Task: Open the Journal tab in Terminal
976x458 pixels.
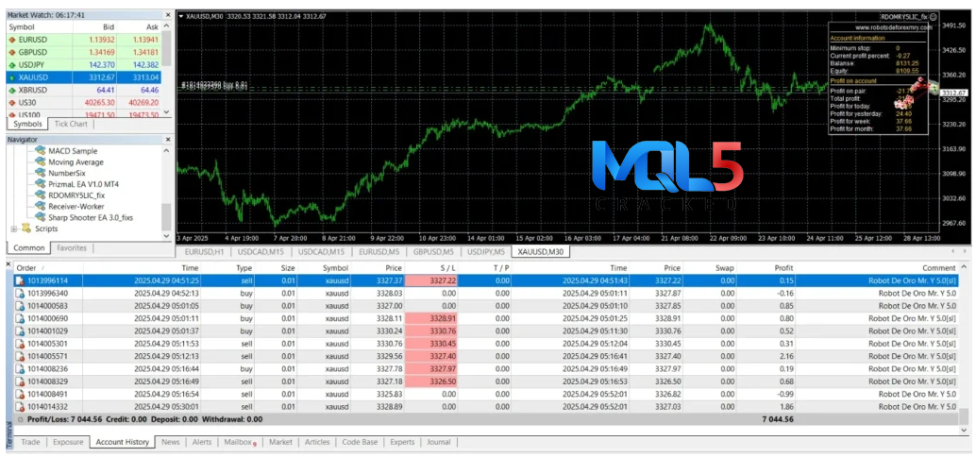Action: (x=439, y=442)
